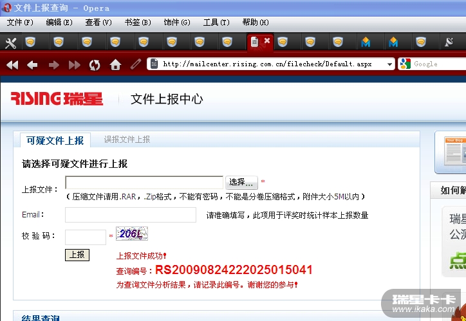Viewport: 466px width, 321px height.
Task: Click the 上报文件 path input field
Action: (144, 182)
